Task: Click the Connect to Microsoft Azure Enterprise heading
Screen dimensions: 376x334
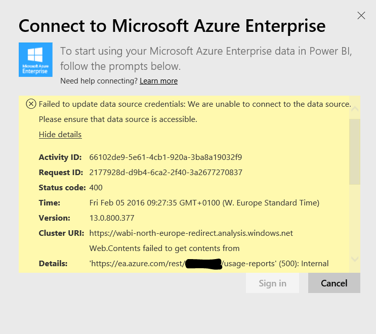Action: pos(172,25)
